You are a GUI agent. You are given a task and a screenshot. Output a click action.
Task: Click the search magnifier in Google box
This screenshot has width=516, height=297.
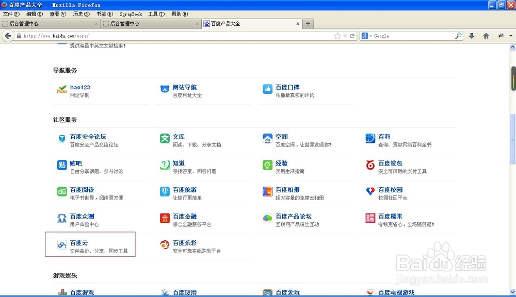tap(458, 36)
